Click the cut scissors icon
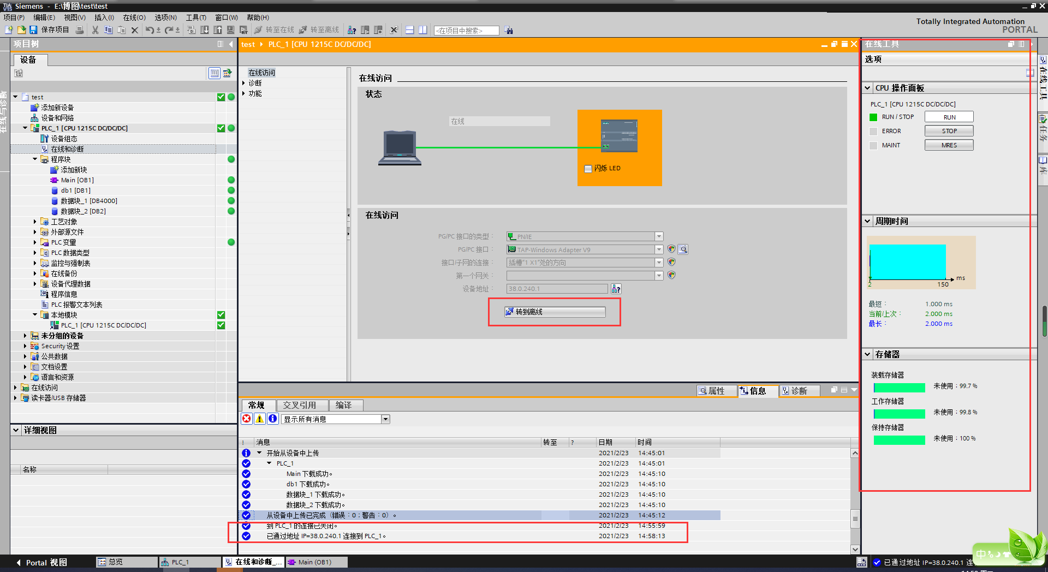 95,30
